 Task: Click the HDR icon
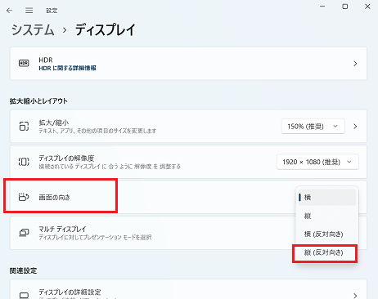[x=24, y=63]
